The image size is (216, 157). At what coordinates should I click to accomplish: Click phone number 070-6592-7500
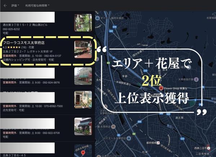coord(53,106)
